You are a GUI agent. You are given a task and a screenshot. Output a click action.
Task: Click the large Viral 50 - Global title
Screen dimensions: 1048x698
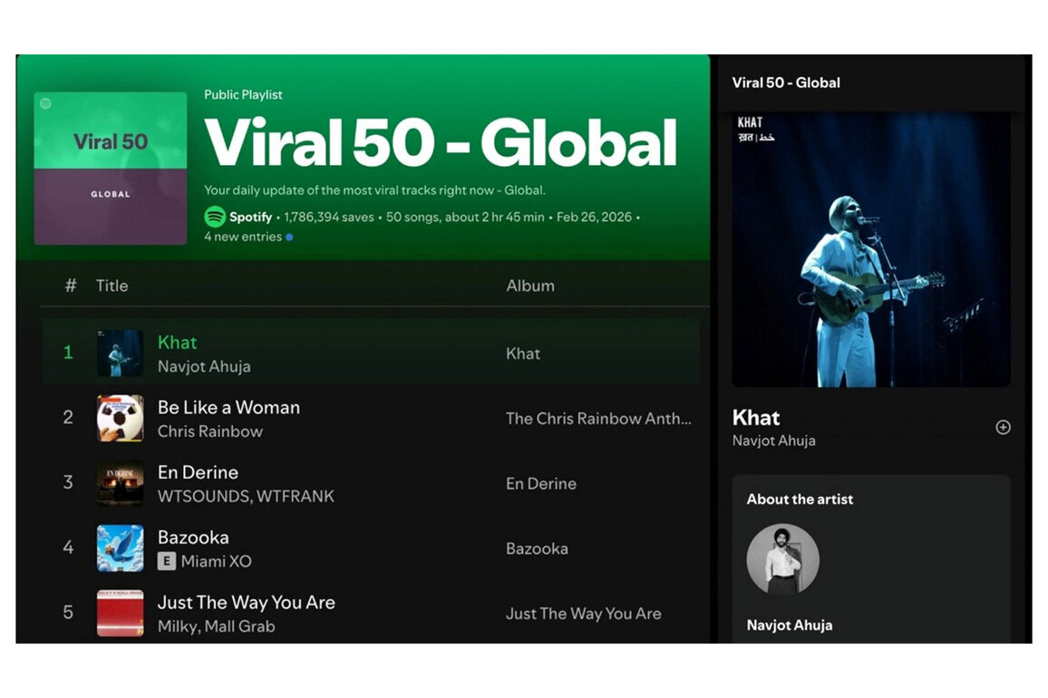click(x=441, y=141)
